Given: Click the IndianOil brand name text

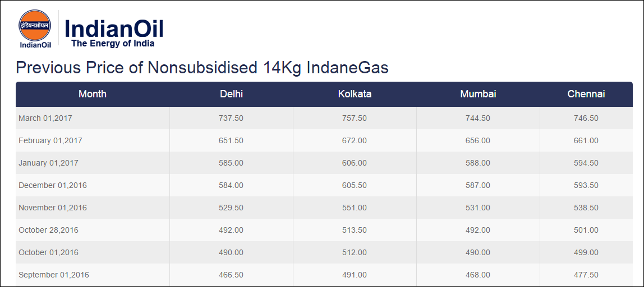Looking at the screenshot, I should pos(114,28).
